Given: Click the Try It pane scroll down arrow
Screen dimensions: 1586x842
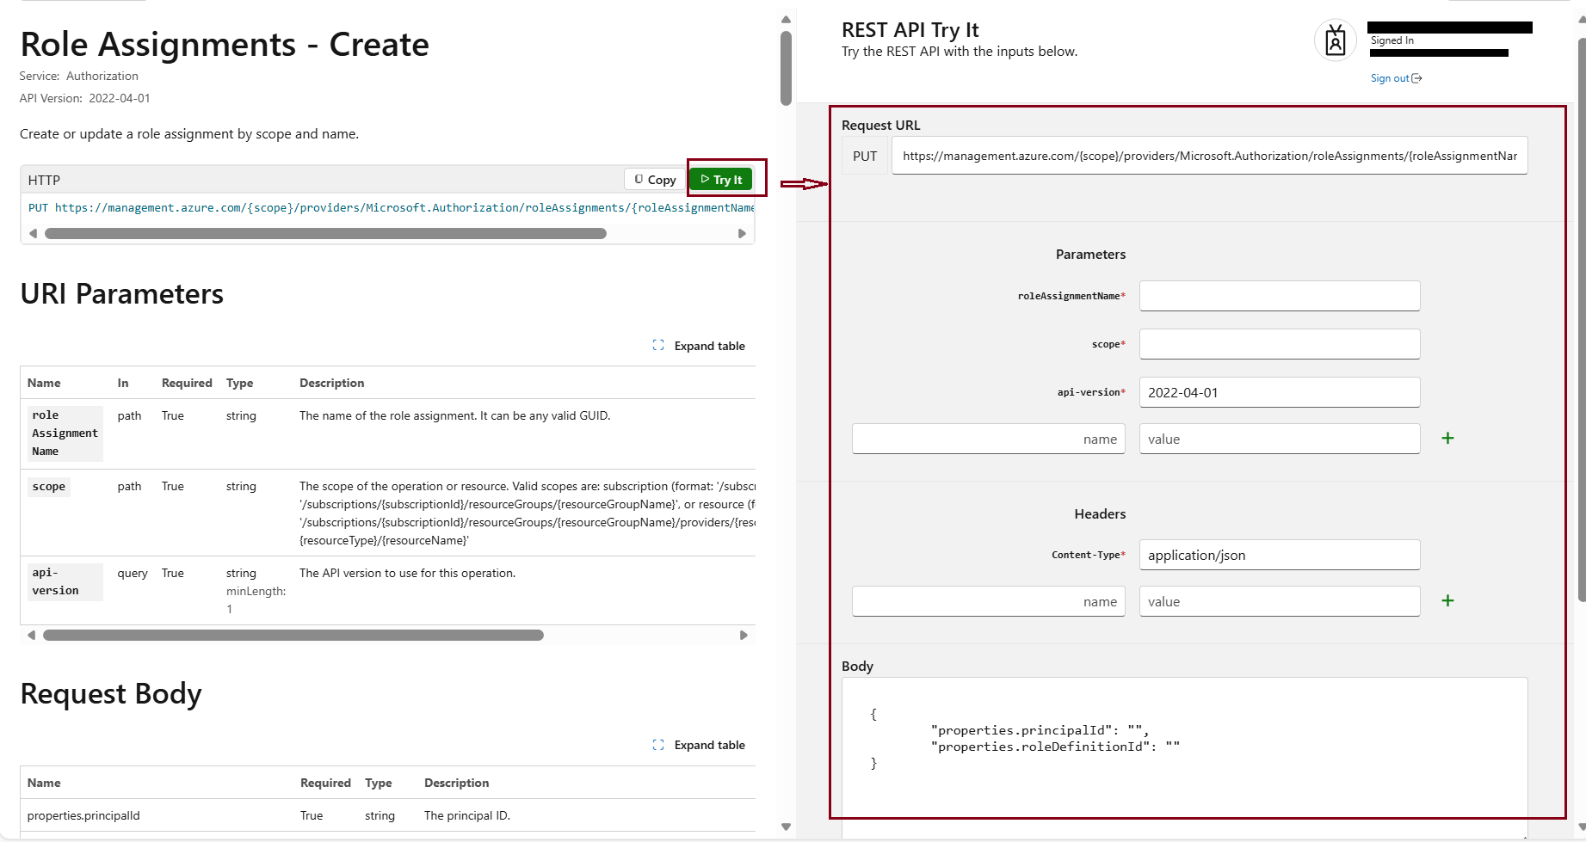Looking at the screenshot, I should pos(1582,828).
